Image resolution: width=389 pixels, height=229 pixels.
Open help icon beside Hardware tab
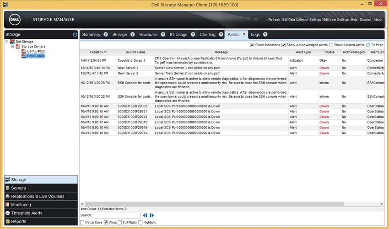coord(163,34)
